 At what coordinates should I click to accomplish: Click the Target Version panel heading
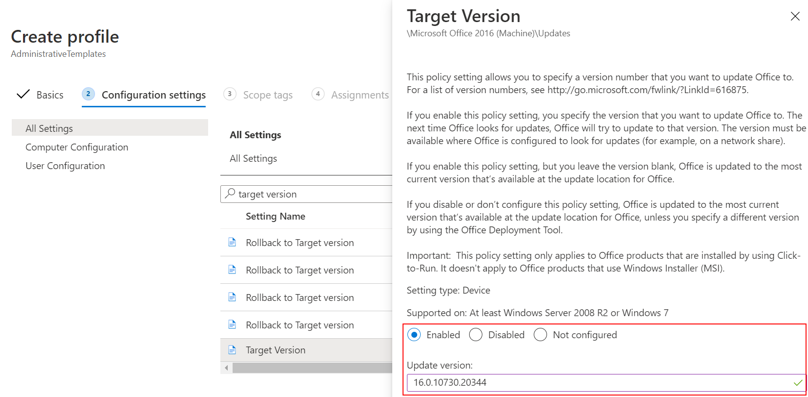pos(464,16)
